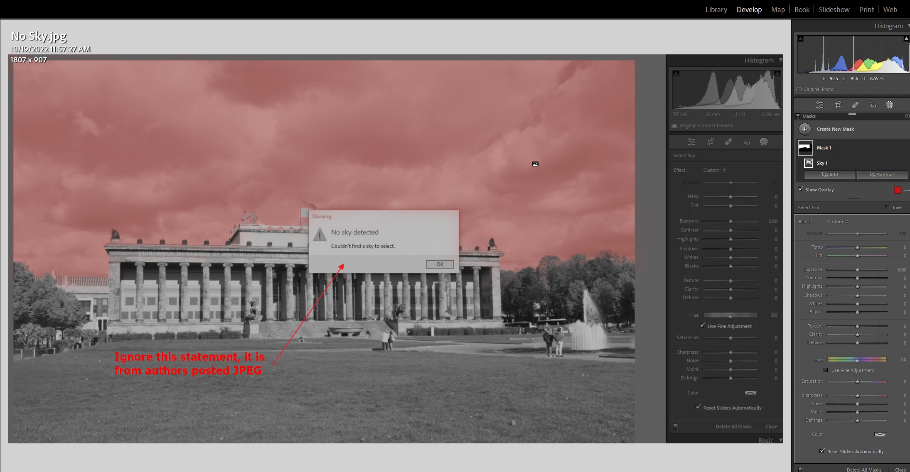Enable the unchecked Use Fine Adjustment checkbox
Image resolution: width=910 pixels, height=472 pixels.
(826, 370)
